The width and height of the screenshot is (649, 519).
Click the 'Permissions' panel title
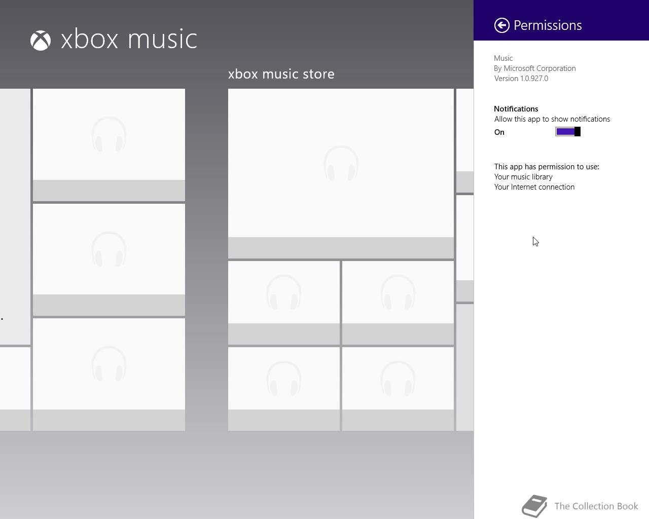548,25
